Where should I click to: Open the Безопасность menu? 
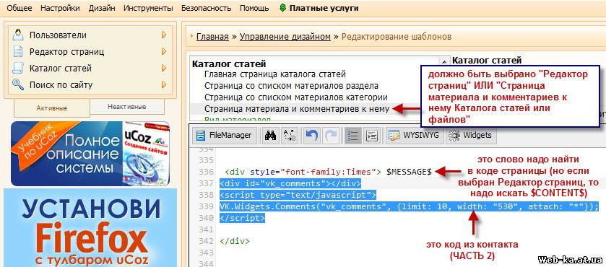[x=207, y=8]
